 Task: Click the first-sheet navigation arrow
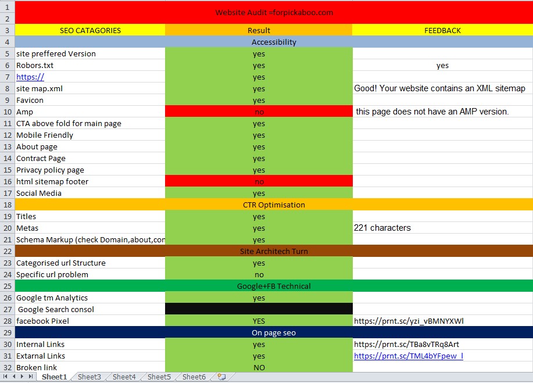tap(5, 377)
